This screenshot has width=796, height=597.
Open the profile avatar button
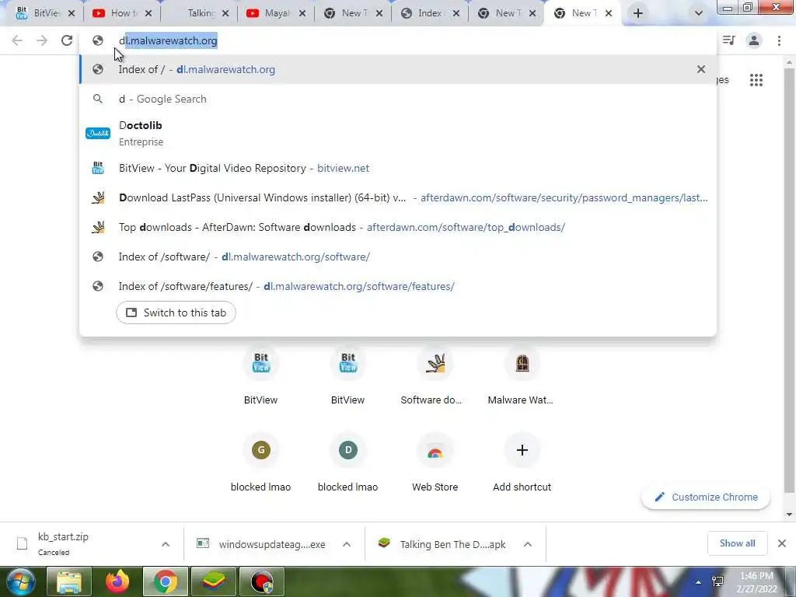[x=754, y=40]
